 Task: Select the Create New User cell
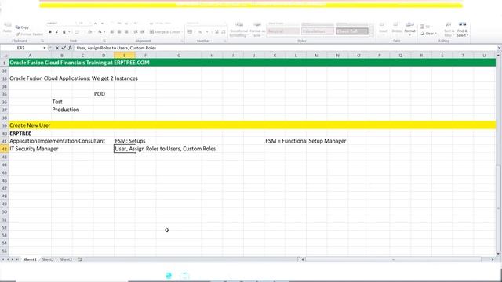(30, 125)
